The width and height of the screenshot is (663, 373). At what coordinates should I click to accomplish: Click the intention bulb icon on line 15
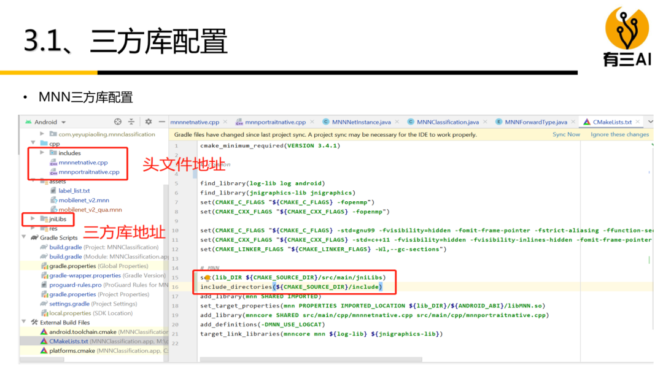207,277
